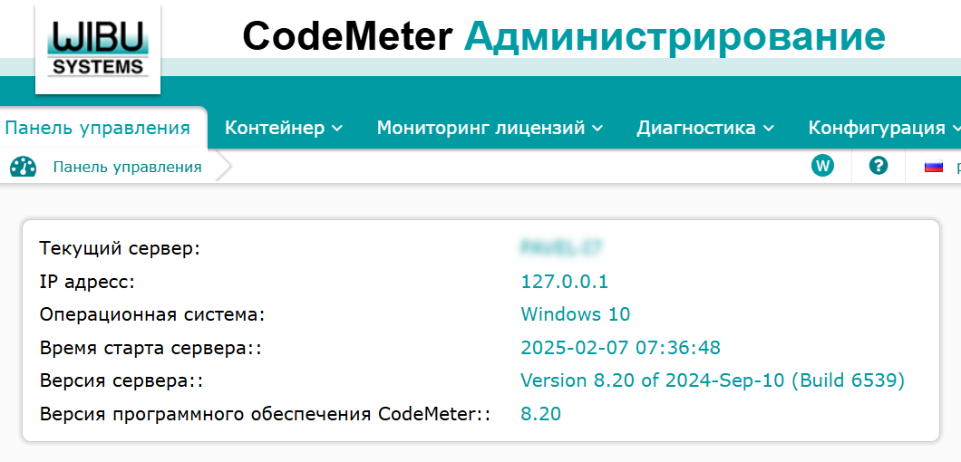Click the blurred current server name
This screenshot has height=462, width=961.
562,247
